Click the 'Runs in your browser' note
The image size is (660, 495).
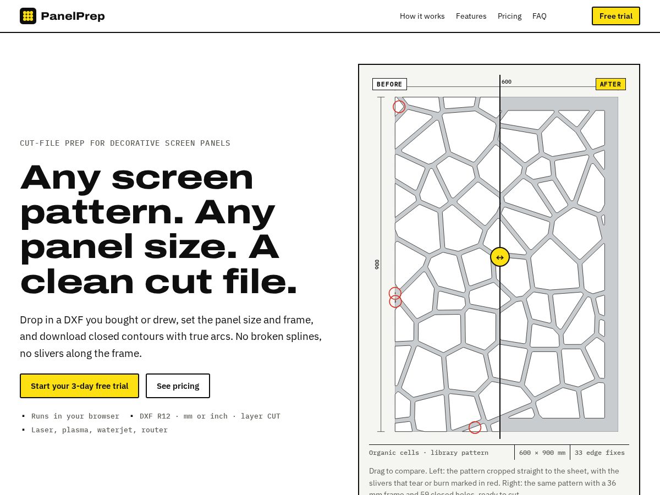[75, 416]
